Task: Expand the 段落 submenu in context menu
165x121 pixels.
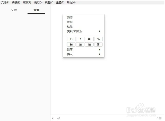Action: [x=84, y=50]
